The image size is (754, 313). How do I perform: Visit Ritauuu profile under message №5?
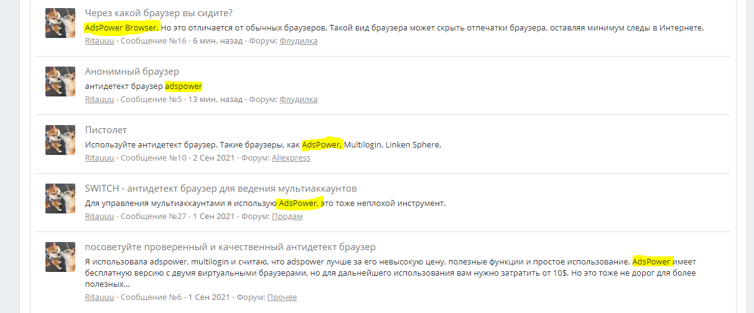(x=100, y=100)
